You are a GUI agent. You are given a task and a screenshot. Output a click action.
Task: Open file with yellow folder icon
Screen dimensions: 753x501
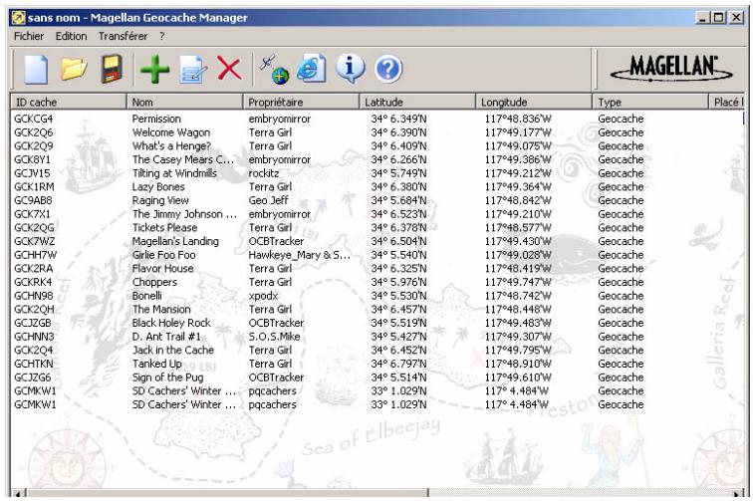coord(74,70)
